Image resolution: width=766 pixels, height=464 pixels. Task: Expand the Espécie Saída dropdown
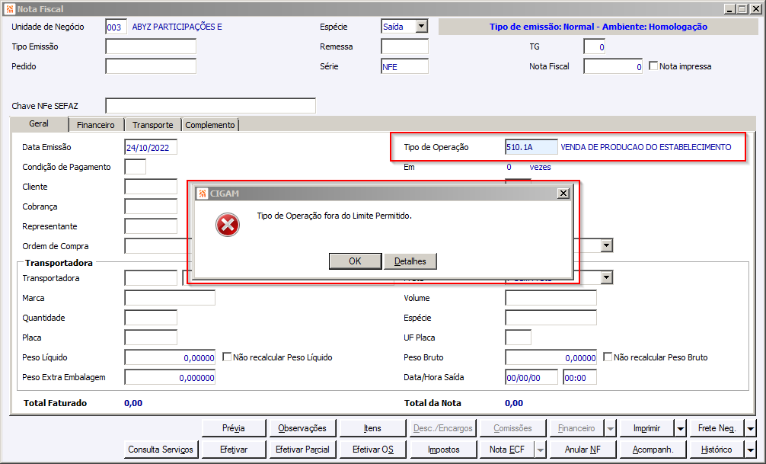pos(422,27)
